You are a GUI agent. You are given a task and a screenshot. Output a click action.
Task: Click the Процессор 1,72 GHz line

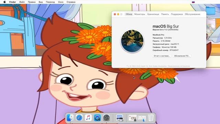pyautogui.click(x=162, y=38)
